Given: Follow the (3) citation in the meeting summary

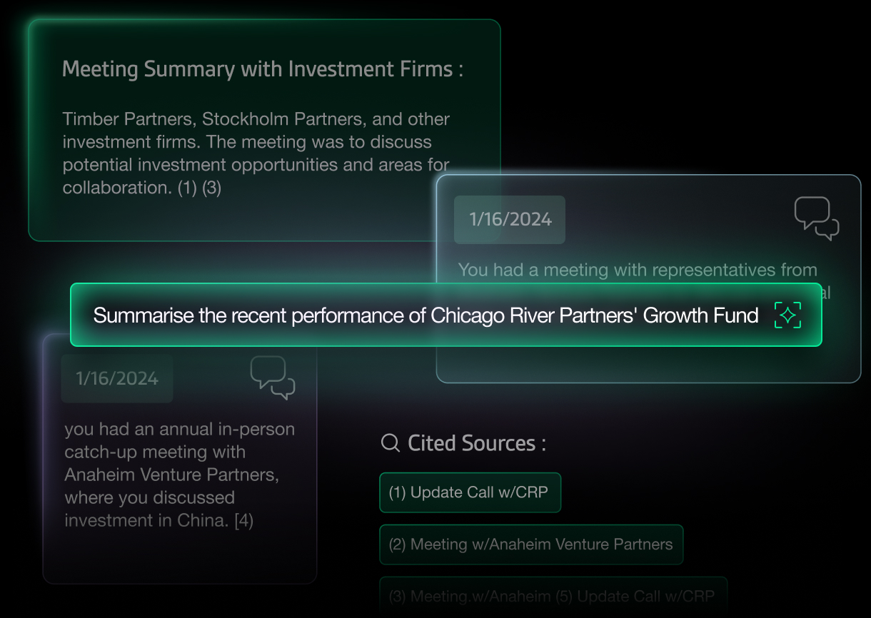Looking at the screenshot, I should pos(212,188).
